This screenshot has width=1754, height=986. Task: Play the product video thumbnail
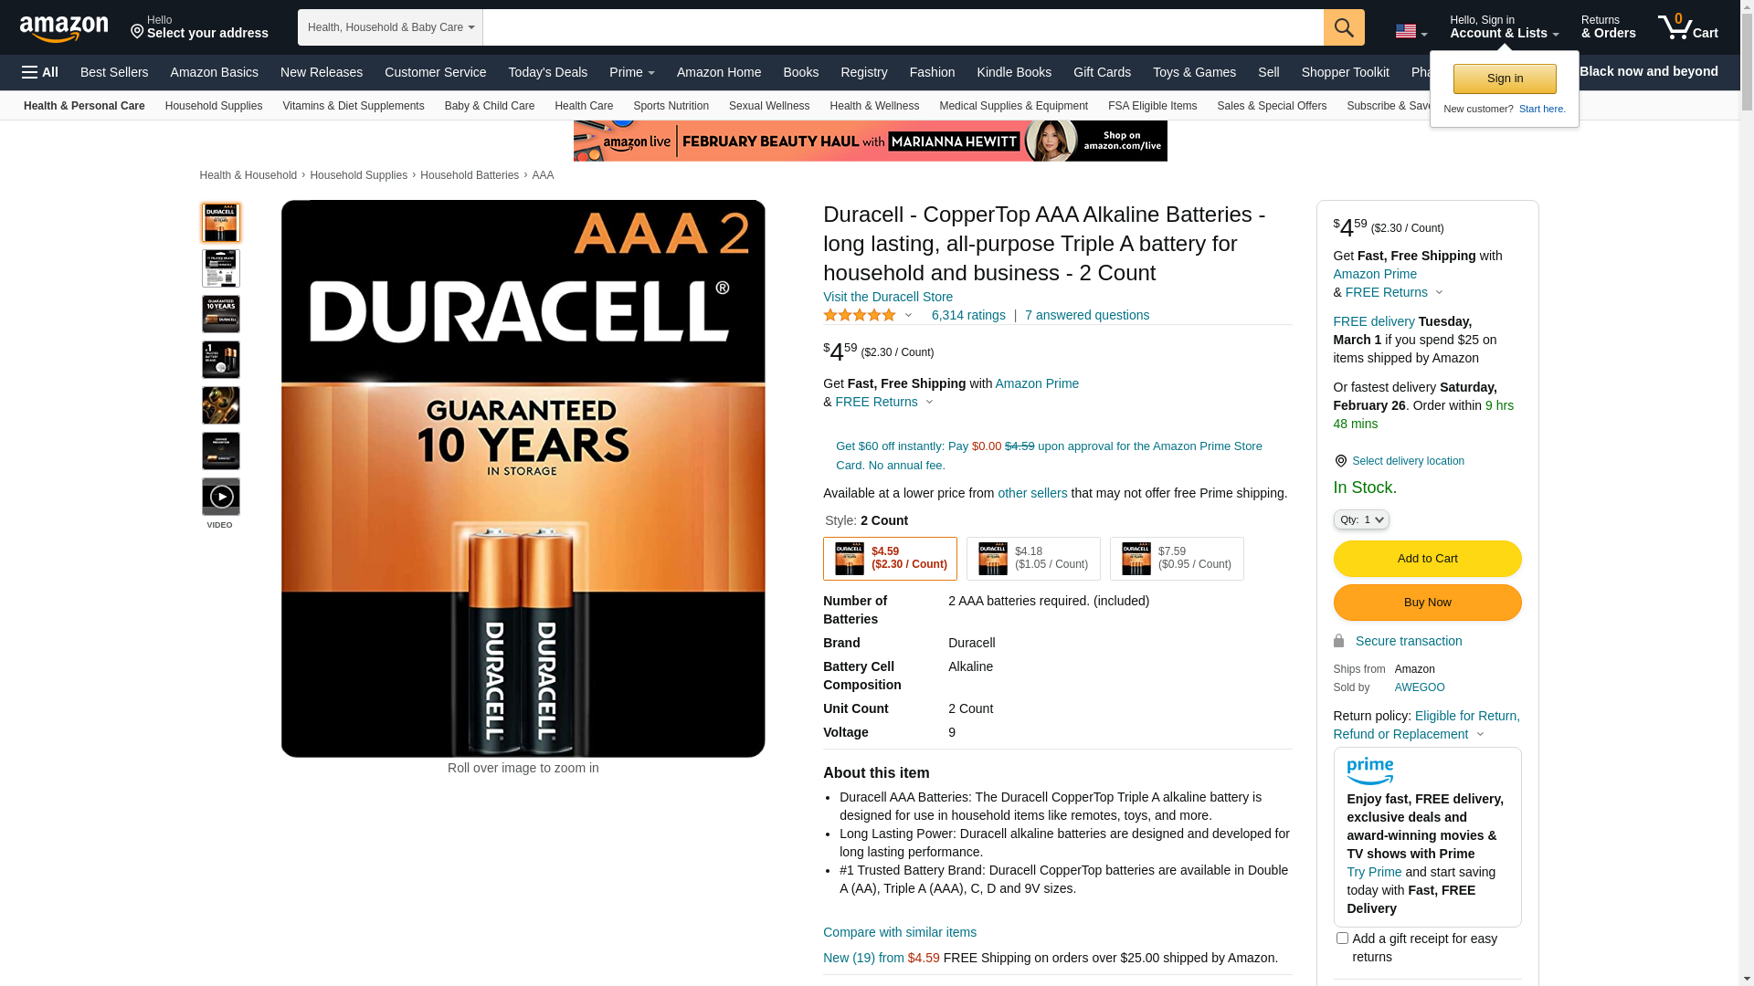221,497
